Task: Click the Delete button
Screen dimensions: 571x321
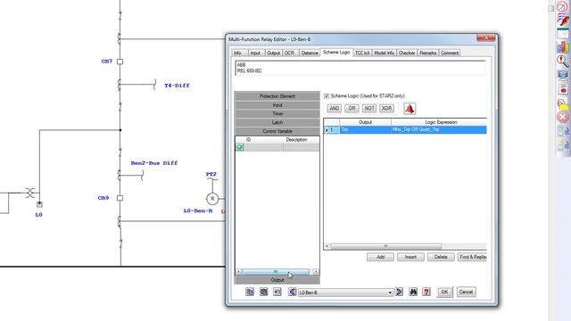Action: coord(441,257)
